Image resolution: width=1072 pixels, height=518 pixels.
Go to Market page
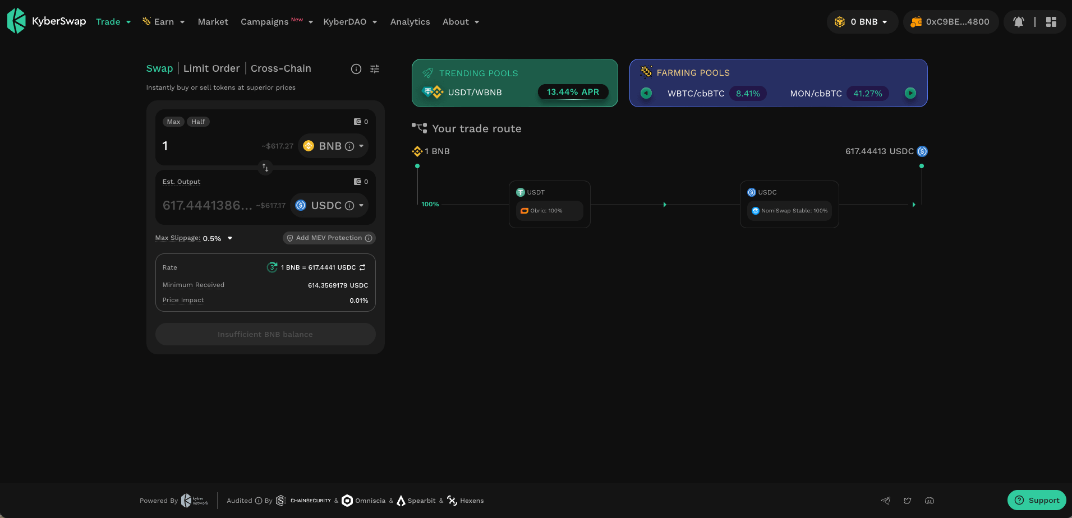(213, 22)
